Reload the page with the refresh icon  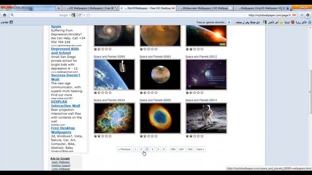(x=80, y=15)
